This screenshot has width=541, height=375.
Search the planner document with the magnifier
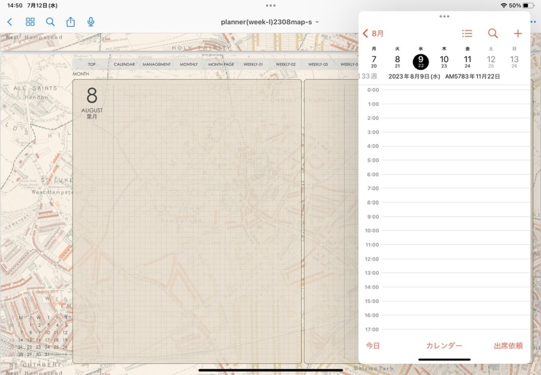[x=50, y=22]
